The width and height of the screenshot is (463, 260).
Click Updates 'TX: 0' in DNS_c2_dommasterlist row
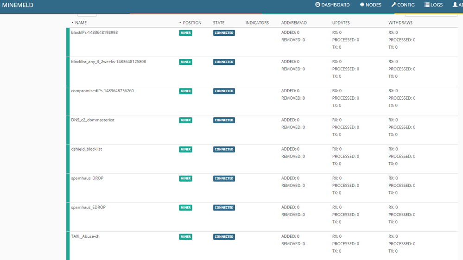(x=336, y=134)
